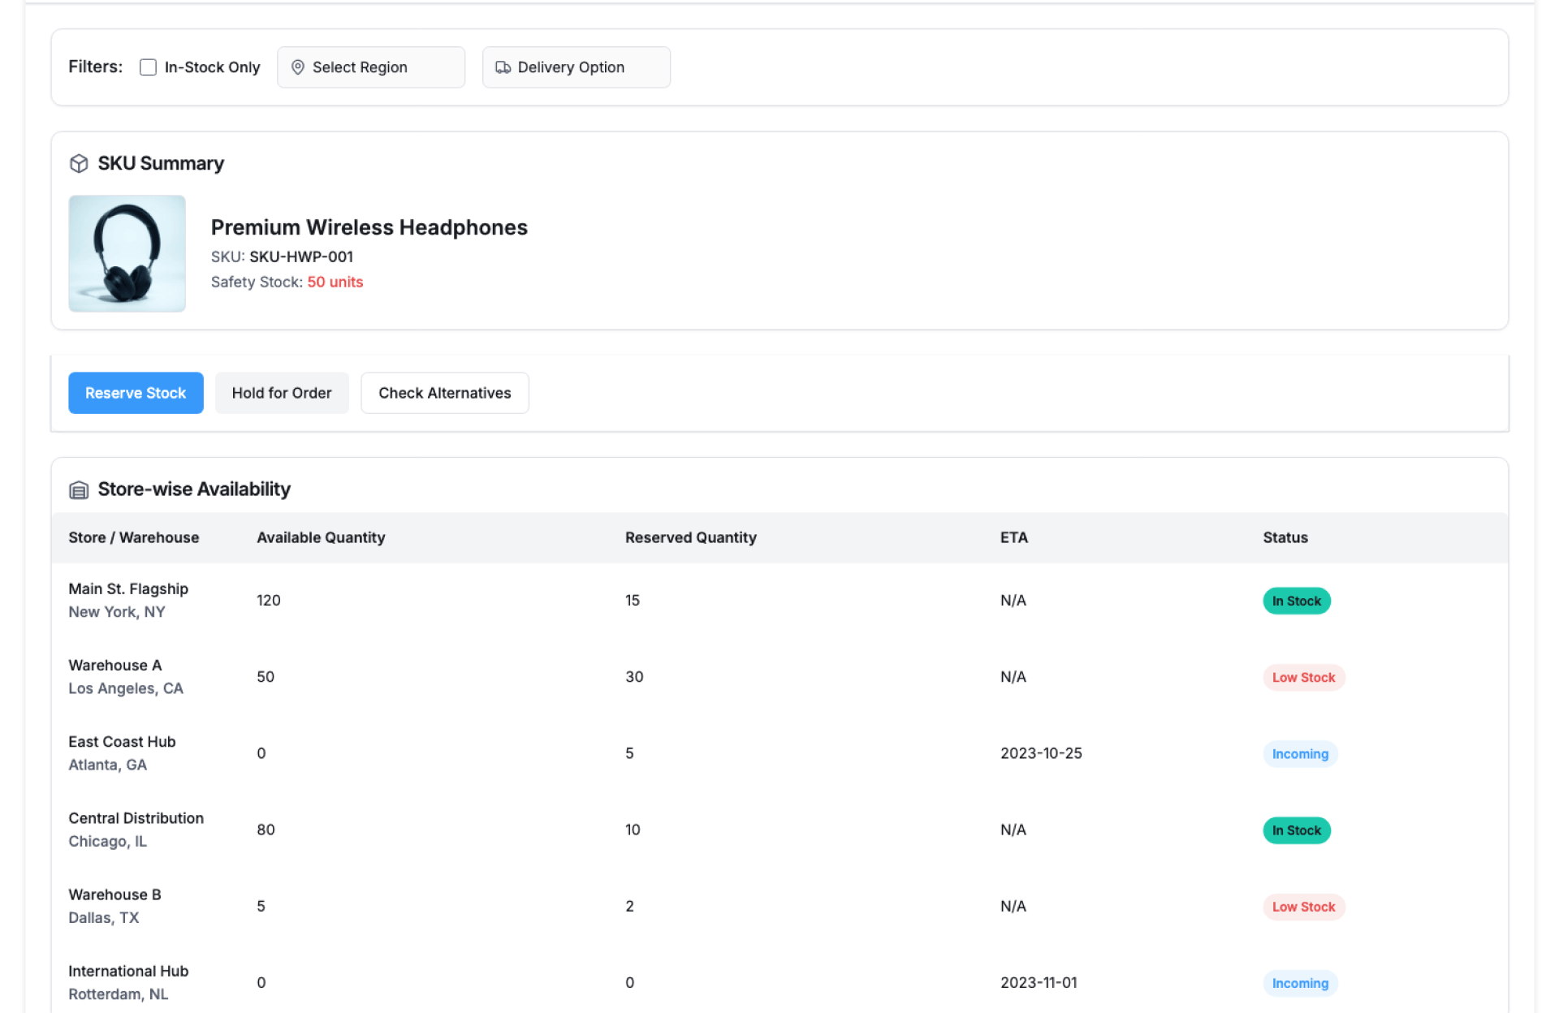1559x1013 pixels.
Task: Open the Delivery Option dropdown
Action: click(x=576, y=67)
